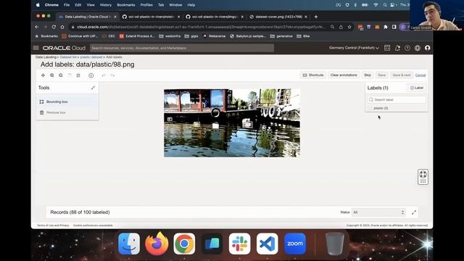
Task: Open Slack from the Dock
Action: (x=240, y=244)
